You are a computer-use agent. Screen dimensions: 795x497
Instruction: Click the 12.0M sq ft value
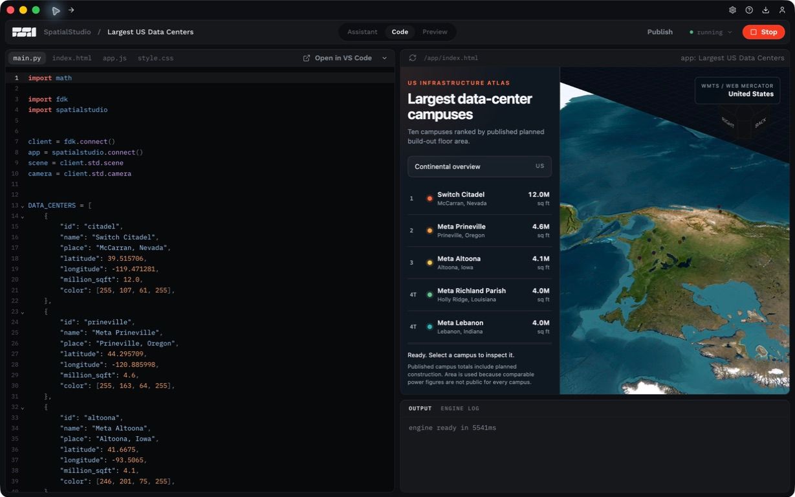(x=538, y=199)
